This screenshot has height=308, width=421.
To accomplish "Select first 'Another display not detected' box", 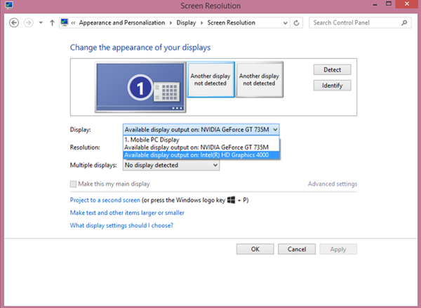I will (x=210, y=79).
